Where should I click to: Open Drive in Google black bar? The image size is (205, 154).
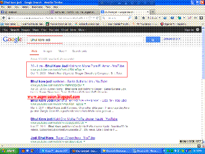[73, 30]
